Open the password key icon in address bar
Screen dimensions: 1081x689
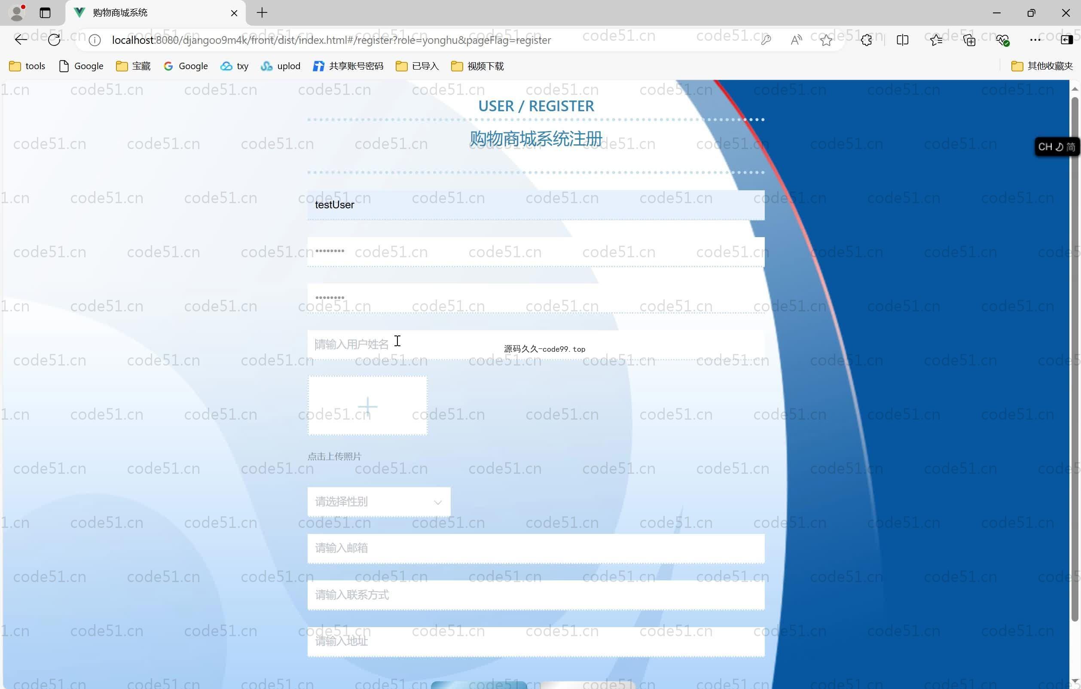[x=766, y=40]
